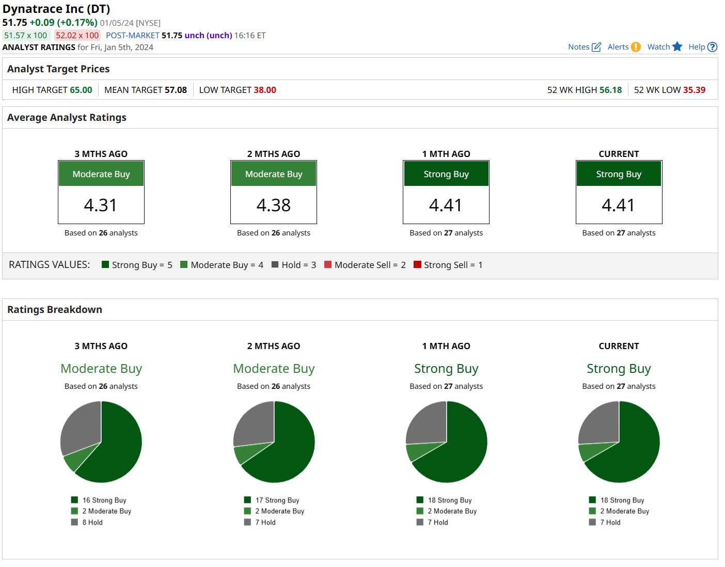Click the CURRENT 4.41 Strong Buy rating box

(x=619, y=192)
